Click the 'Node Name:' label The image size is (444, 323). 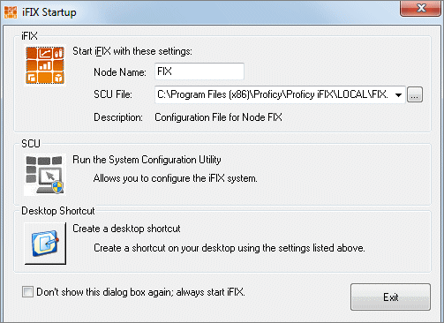click(x=120, y=72)
